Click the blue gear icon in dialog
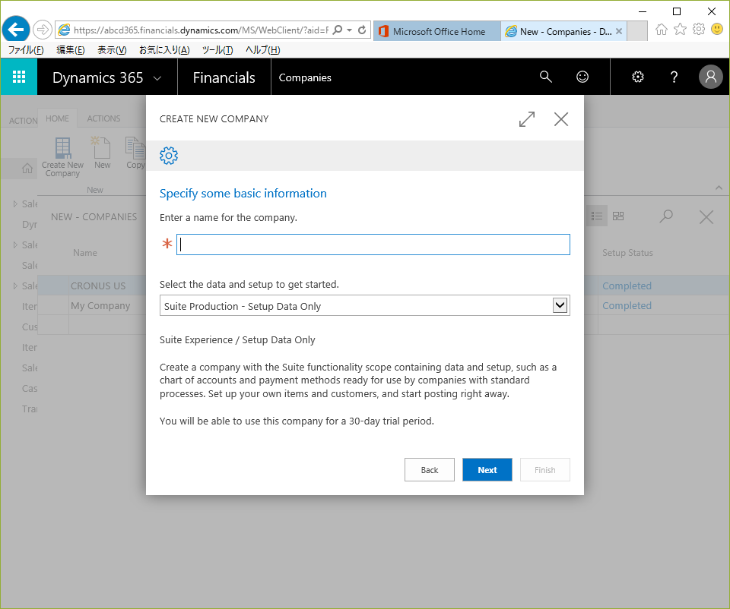Viewport: 730px width, 609px height. click(x=169, y=156)
